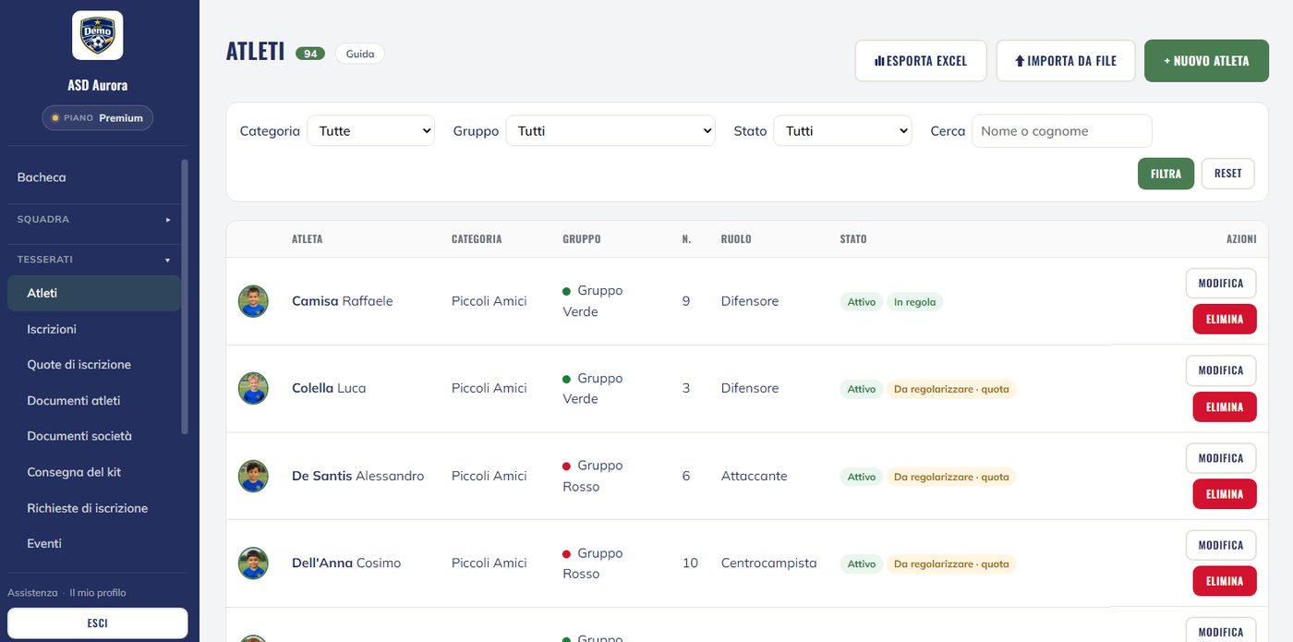This screenshot has width=1293, height=642.
Task: Click Modifica for Colella Luca
Action: coord(1221,370)
